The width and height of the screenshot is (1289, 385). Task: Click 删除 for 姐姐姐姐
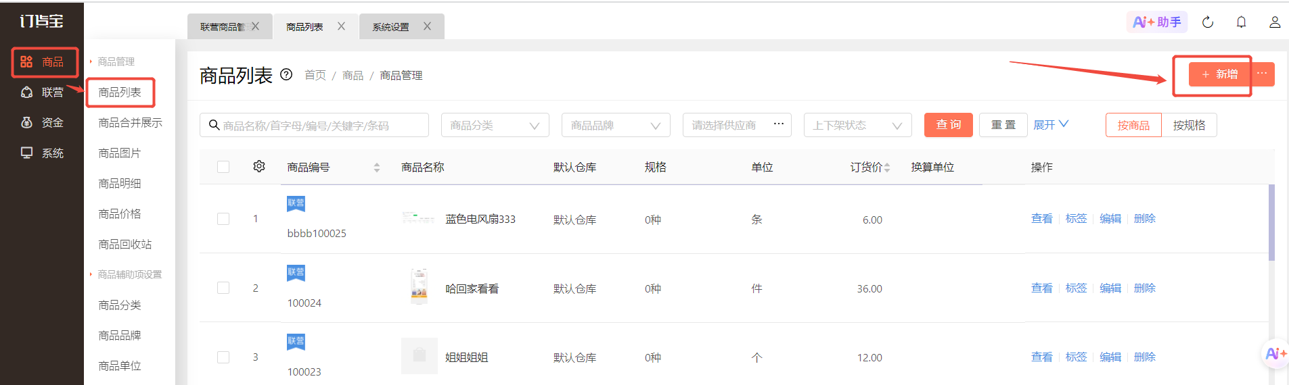(x=1145, y=357)
